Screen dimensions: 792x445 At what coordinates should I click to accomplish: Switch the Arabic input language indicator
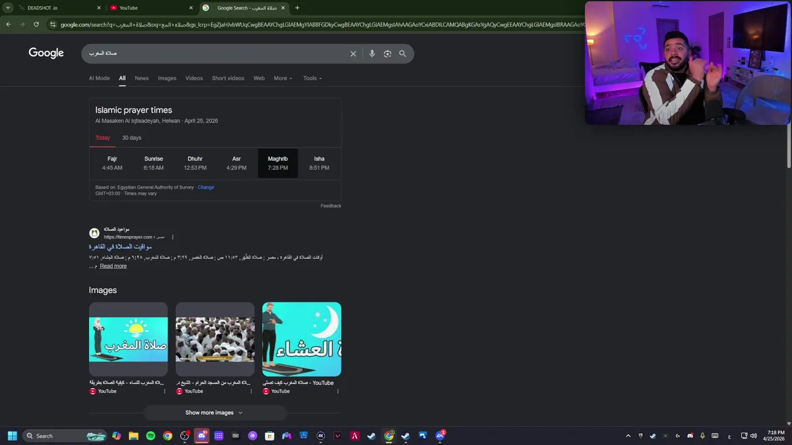click(730, 436)
